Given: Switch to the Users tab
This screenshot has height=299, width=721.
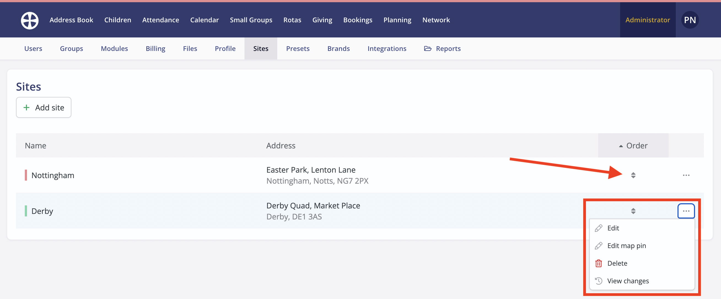Looking at the screenshot, I should coord(33,49).
